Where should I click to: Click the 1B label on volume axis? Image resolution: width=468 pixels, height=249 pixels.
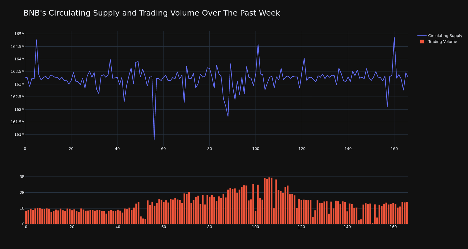pyautogui.click(x=22, y=208)
